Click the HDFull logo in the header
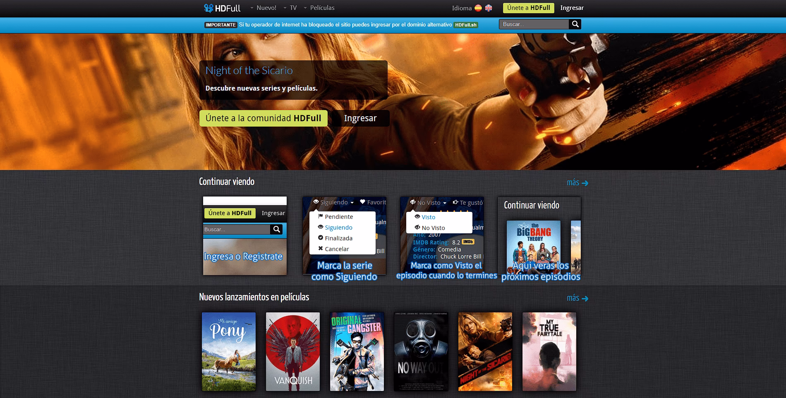The width and height of the screenshot is (786, 398). click(x=222, y=8)
